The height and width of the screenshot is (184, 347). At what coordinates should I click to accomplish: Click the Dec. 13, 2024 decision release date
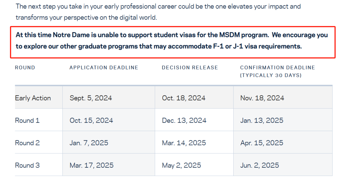tap(184, 120)
